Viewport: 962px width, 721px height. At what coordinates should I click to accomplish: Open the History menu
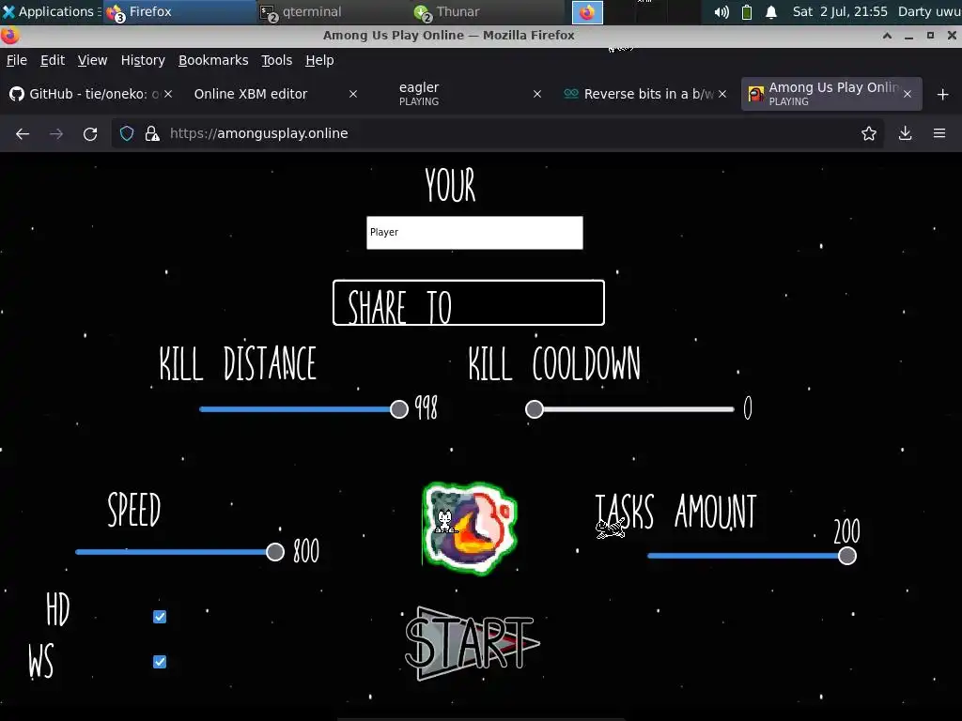tap(143, 60)
